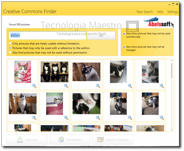184x151 pixels.
Task: Zoom the upside-down cat paws picture
Action: tap(98, 118)
